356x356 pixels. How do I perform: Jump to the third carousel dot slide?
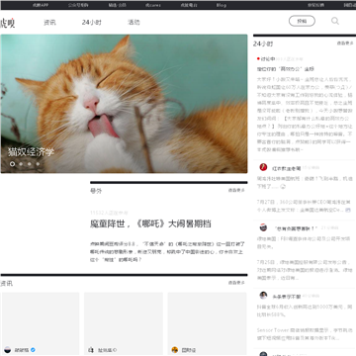click(30, 163)
